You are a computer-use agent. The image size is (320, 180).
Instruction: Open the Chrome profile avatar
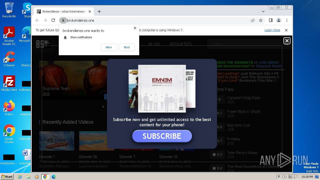(279, 20)
